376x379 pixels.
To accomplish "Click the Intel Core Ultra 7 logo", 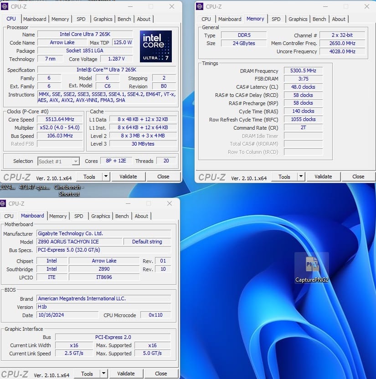I will click(155, 46).
